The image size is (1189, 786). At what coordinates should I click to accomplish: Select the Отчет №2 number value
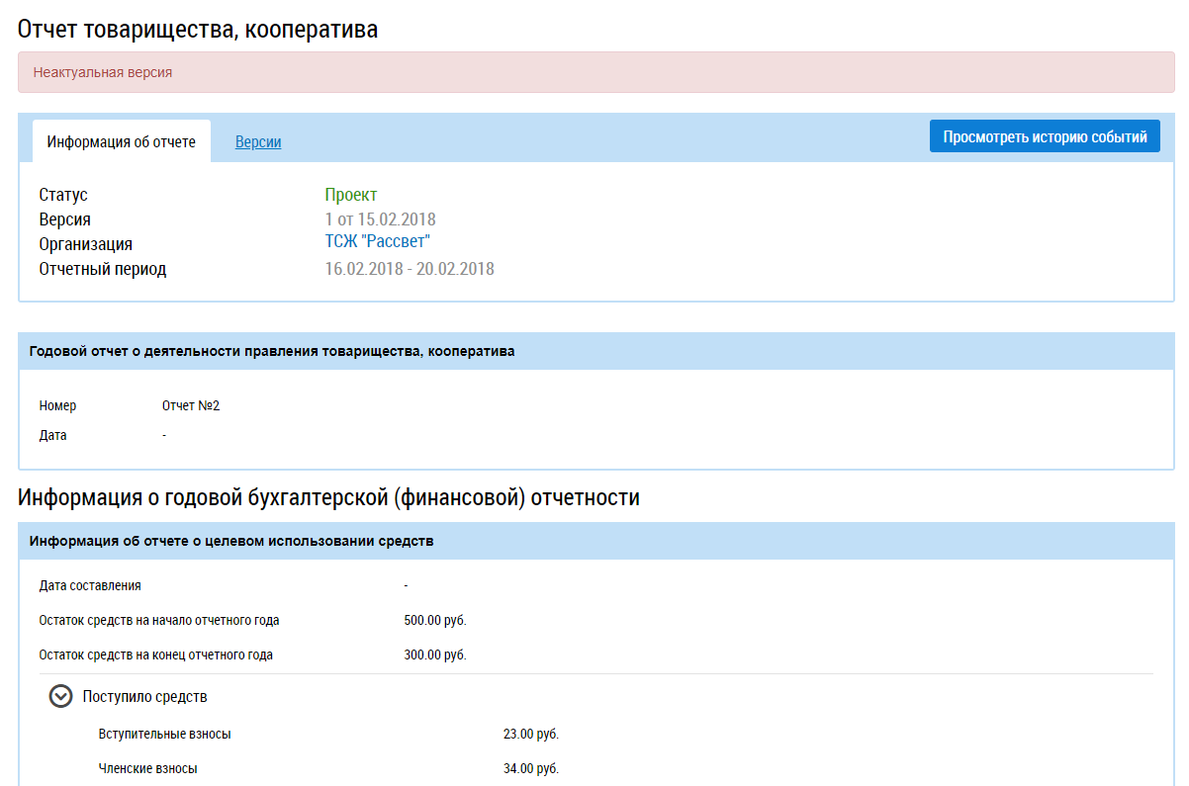coord(190,405)
